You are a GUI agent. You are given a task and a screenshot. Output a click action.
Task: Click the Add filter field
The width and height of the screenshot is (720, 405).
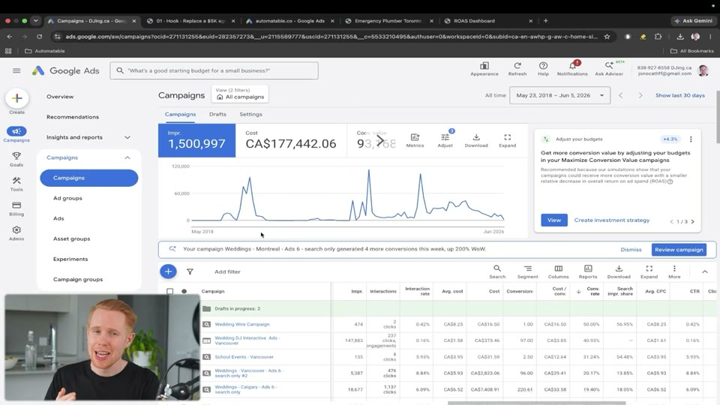tap(227, 271)
